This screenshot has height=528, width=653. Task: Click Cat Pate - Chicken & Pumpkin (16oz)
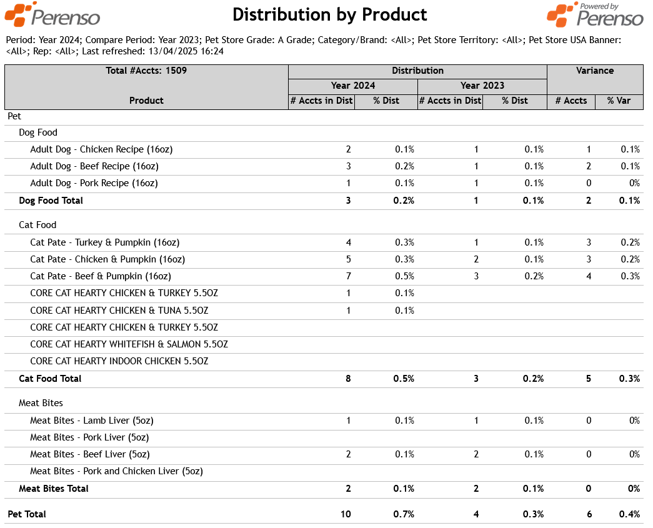tap(107, 259)
